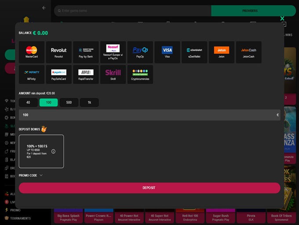Select MasterCard payment method
299x225 pixels.
[32, 52]
